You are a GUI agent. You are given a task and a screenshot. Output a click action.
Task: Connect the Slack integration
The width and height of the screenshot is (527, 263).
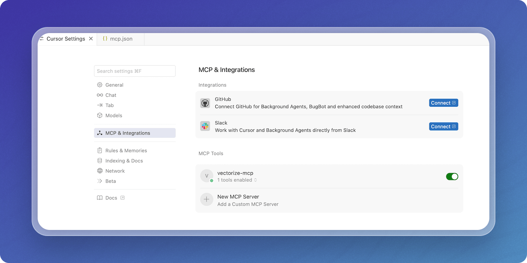click(443, 127)
